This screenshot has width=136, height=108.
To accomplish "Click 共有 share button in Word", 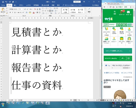I will pos(95,5).
